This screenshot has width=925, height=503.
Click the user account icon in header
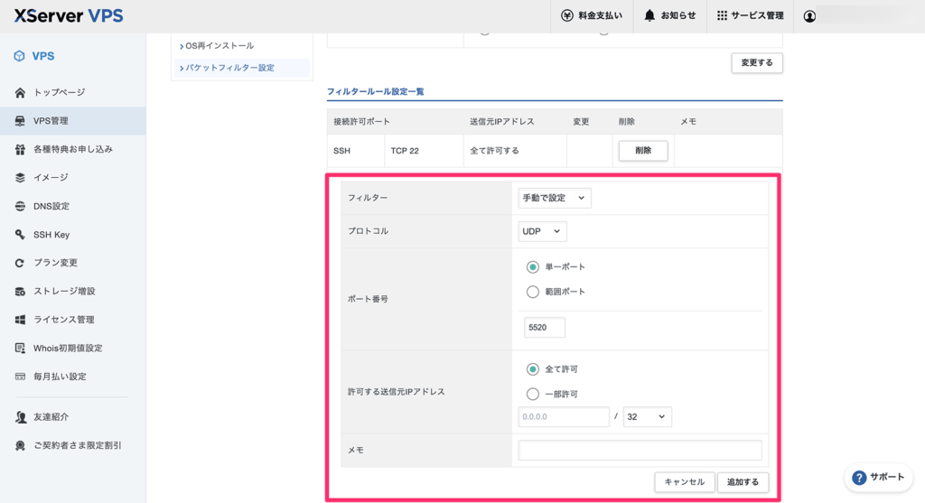coord(809,16)
